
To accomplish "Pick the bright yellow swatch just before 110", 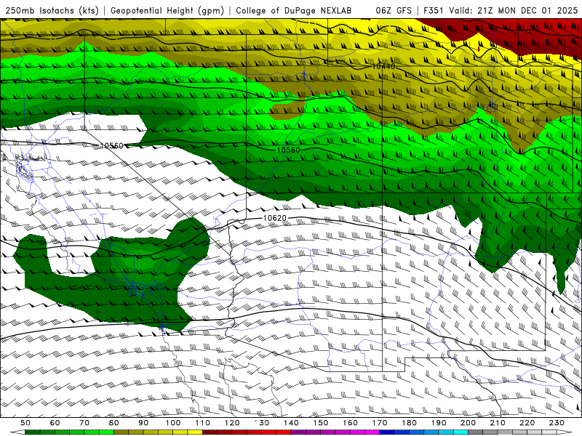I will click(x=195, y=432).
